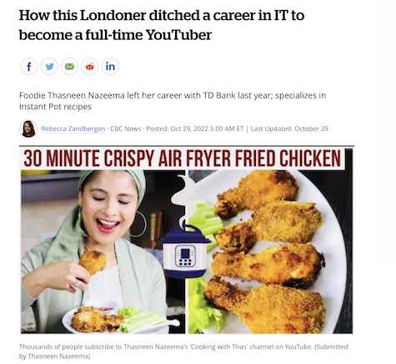This screenshot has width=396, height=364.
Task: Click the large plate of fried drumsticks
Action: pyautogui.click(x=267, y=252)
